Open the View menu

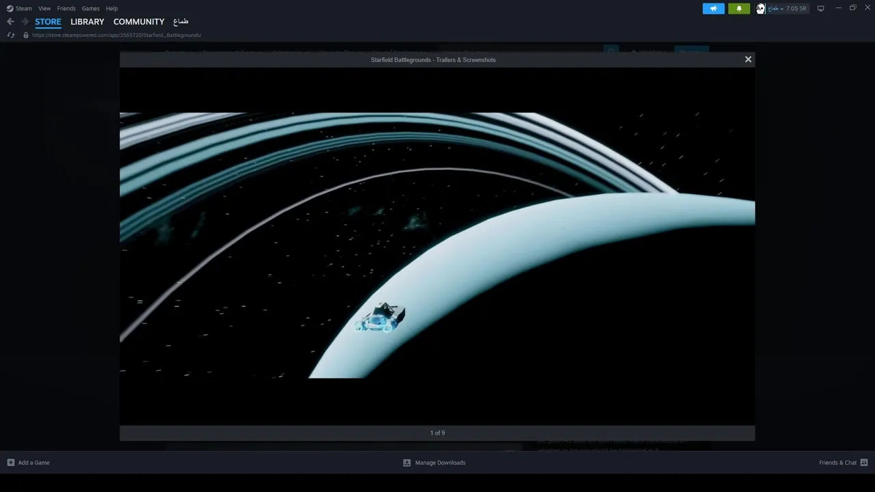coord(44,8)
